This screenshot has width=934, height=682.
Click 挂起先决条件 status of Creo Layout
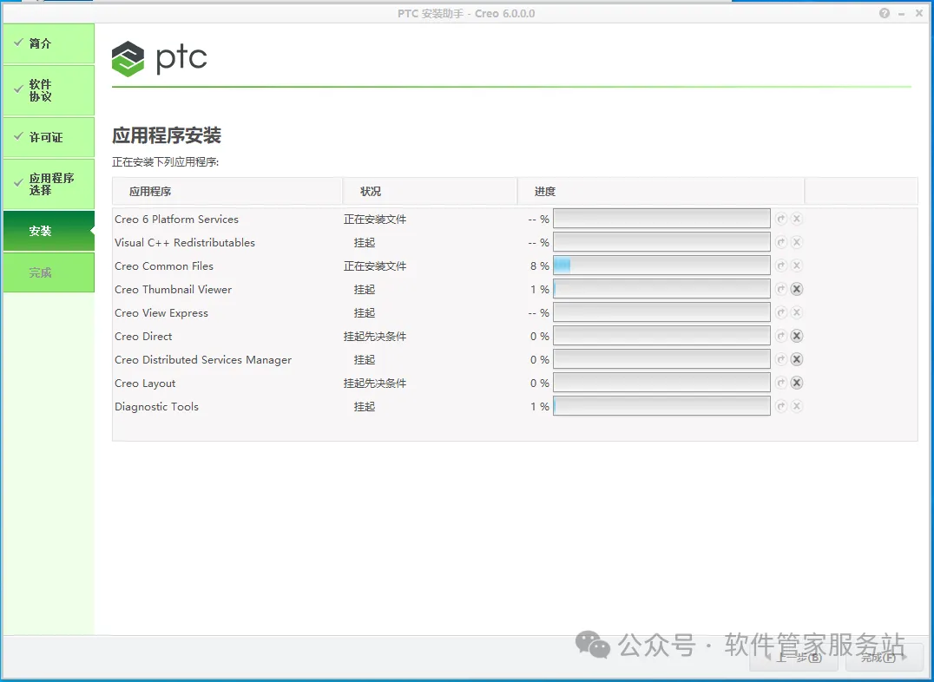coord(375,383)
